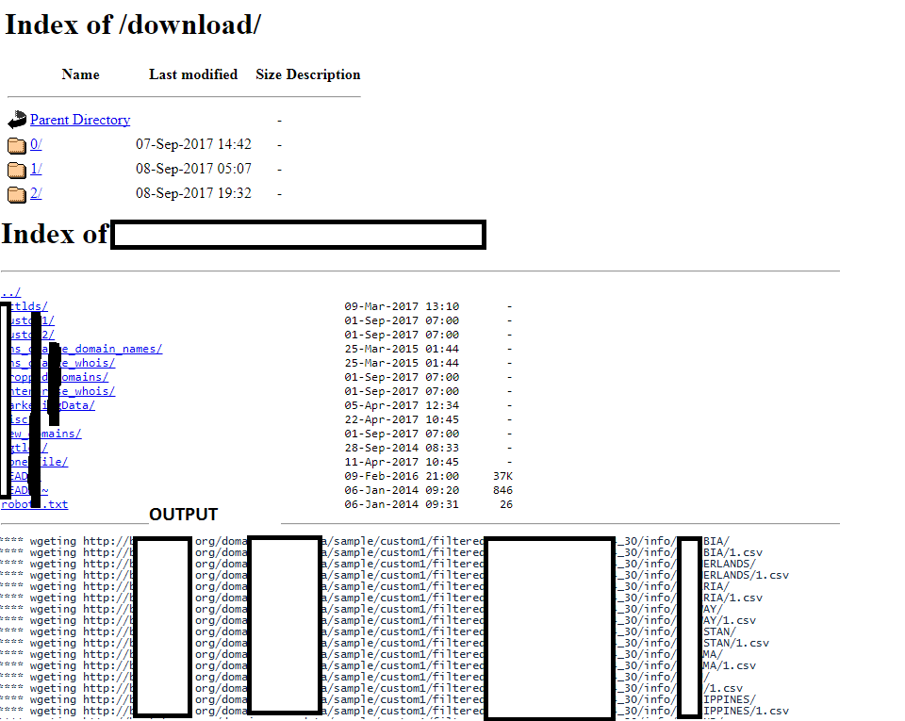Sort listing by the Size column header
The width and height of the screenshot is (905, 721).
pyautogui.click(x=269, y=75)
